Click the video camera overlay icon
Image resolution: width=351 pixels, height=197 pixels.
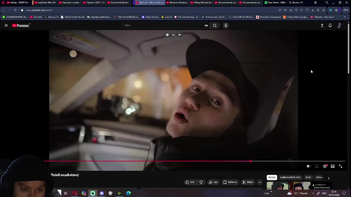pos(180,35)
